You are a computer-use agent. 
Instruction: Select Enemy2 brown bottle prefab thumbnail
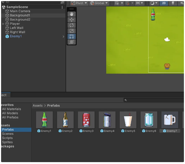click(65, 120)
